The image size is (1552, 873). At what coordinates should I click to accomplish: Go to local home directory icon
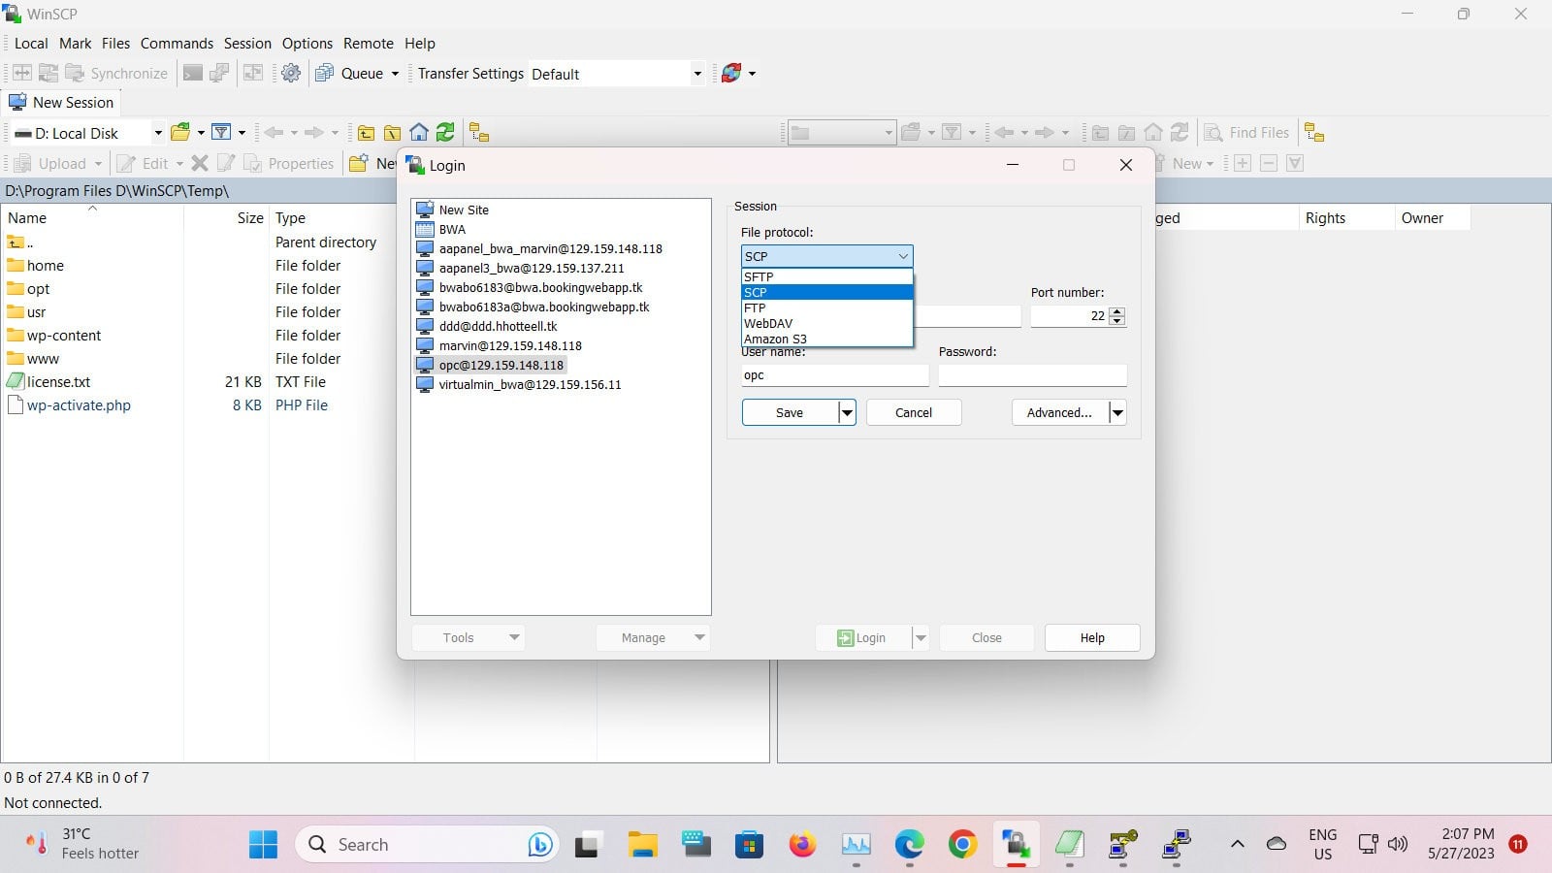419,133
